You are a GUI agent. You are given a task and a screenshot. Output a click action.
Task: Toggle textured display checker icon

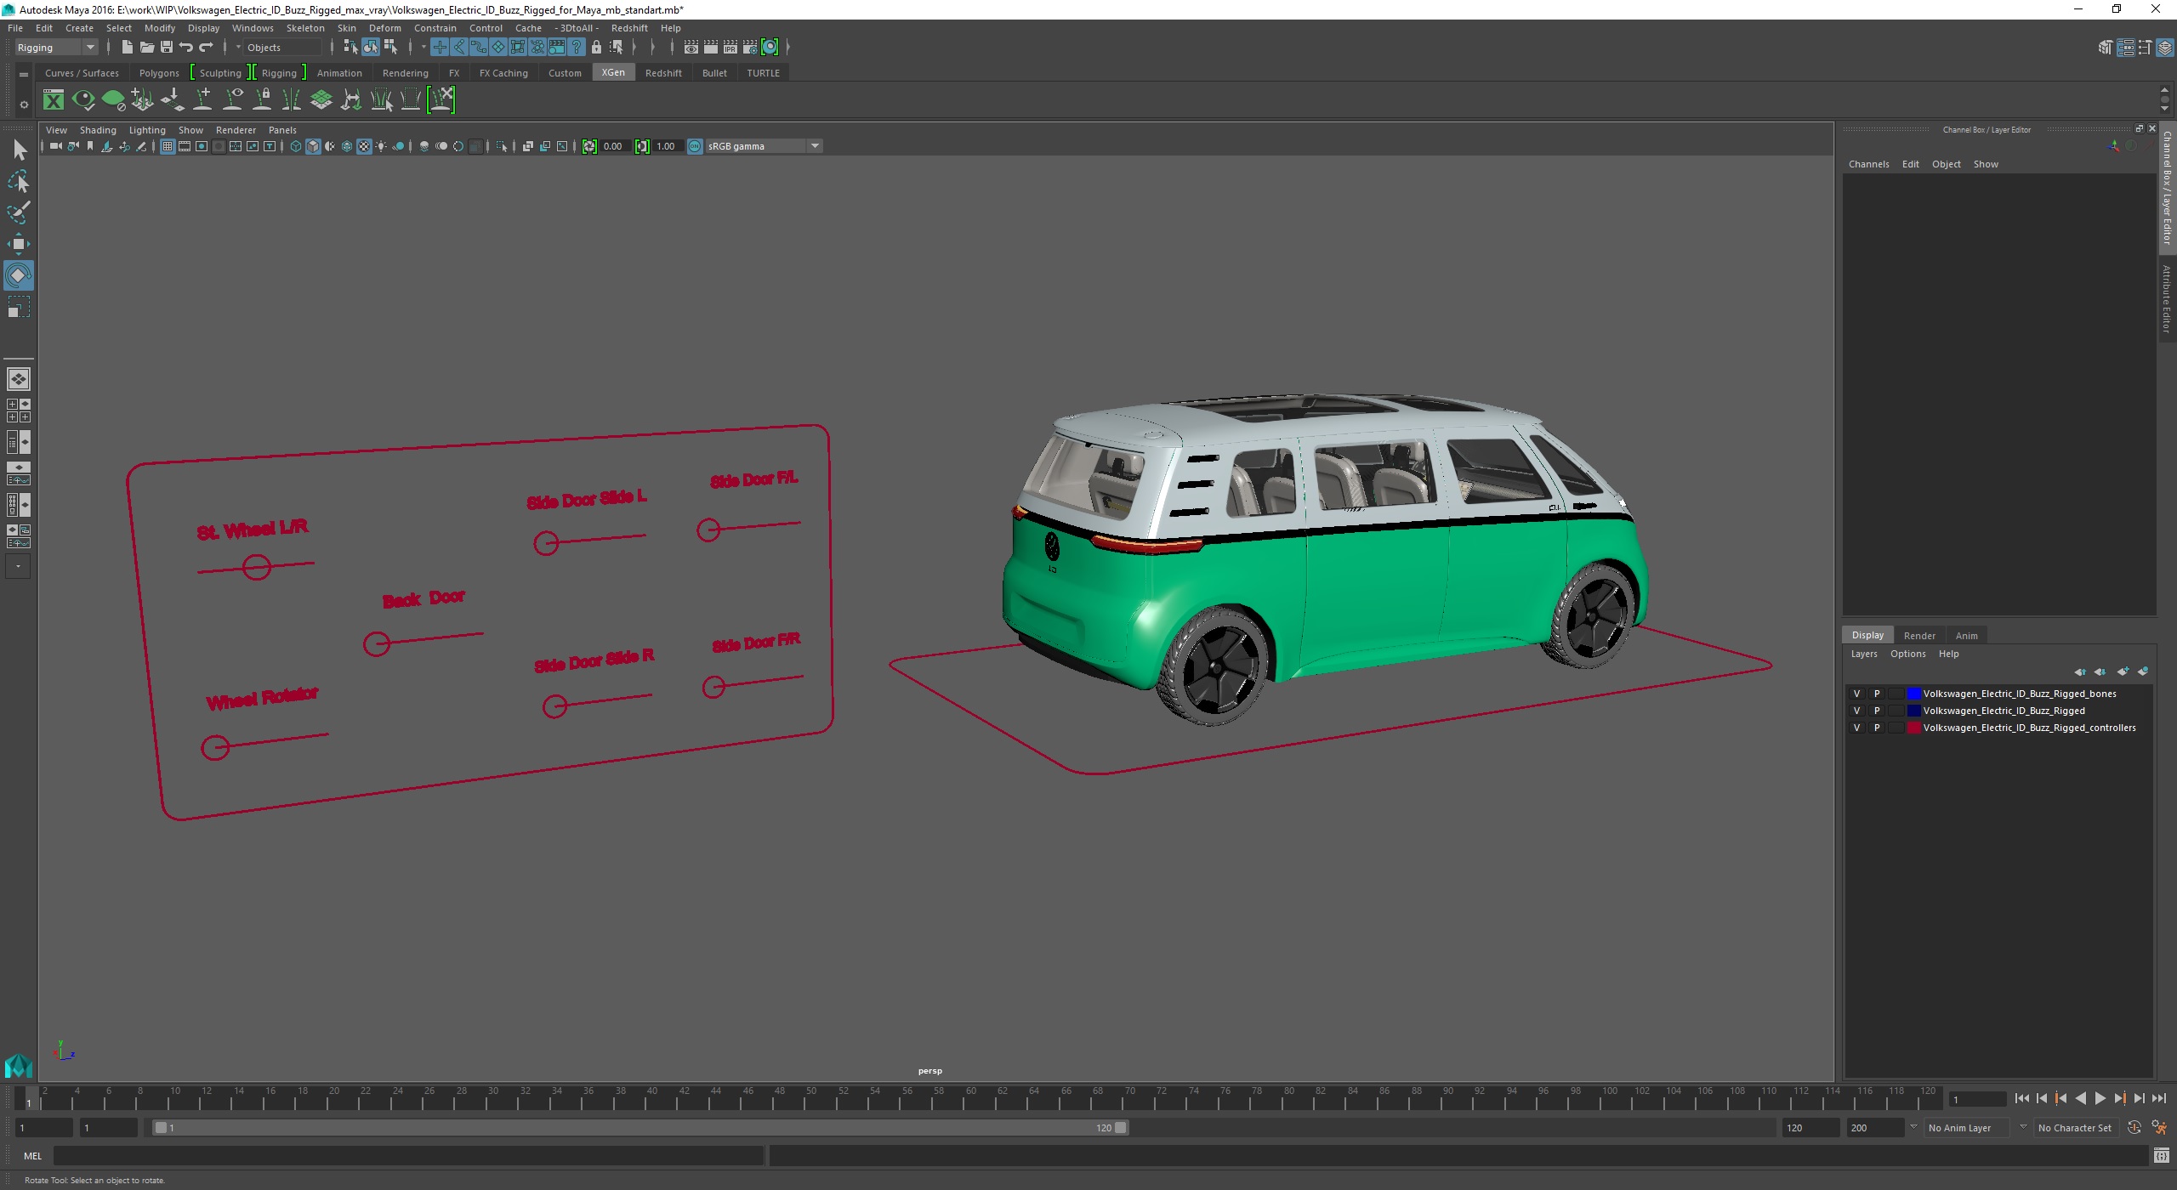pos(364,146)
